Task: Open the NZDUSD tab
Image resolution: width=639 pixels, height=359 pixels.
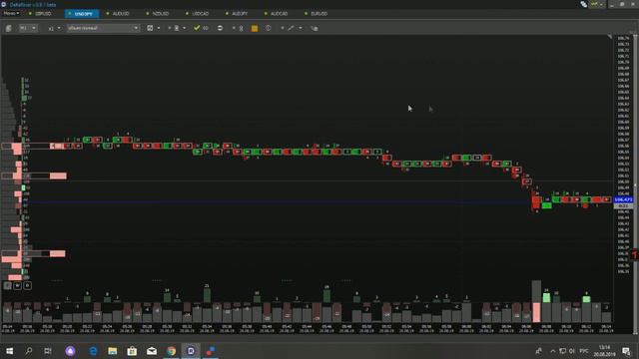Action: click(158, 13)
